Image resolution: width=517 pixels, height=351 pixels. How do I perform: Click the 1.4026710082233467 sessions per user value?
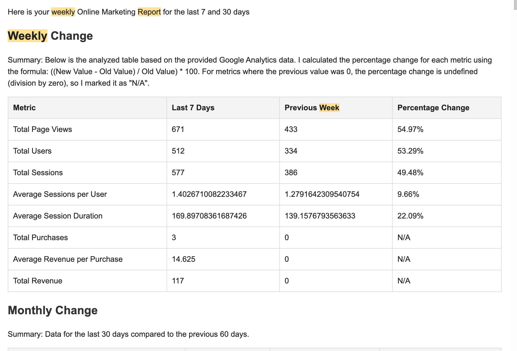pyautogui.click(x=209, y=194)
